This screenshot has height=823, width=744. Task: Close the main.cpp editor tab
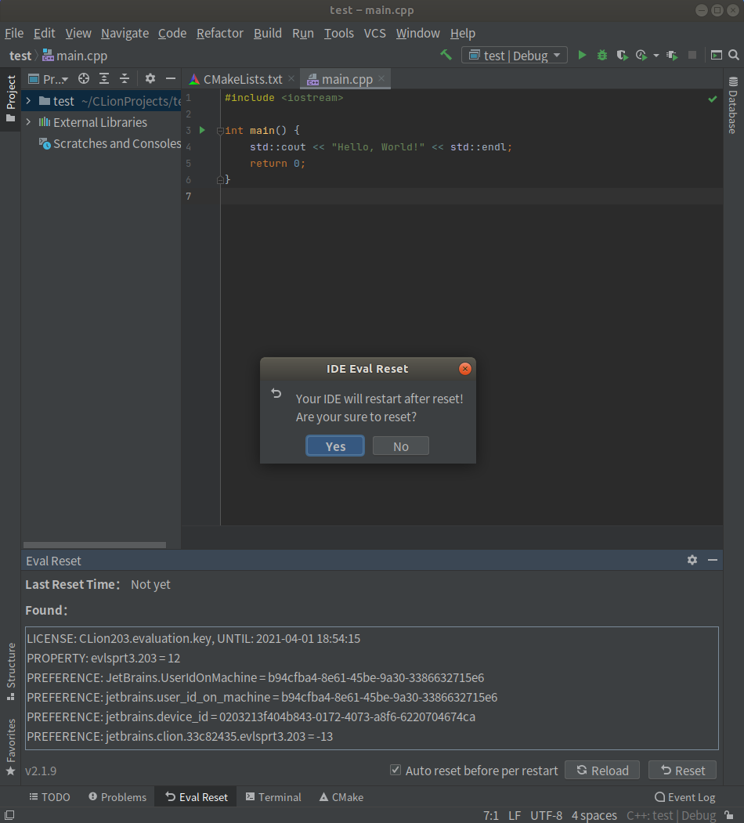tap(381, 79)
